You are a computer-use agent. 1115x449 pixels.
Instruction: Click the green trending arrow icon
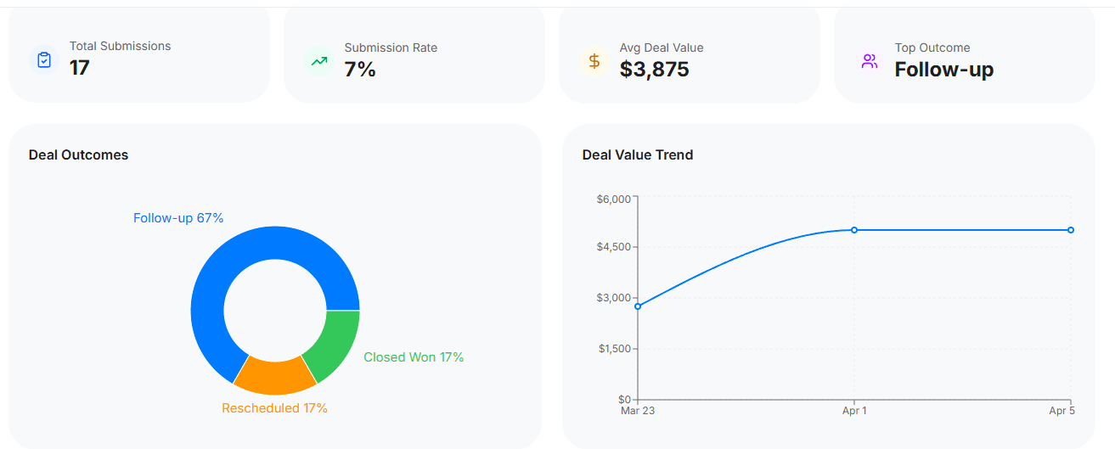319,61
